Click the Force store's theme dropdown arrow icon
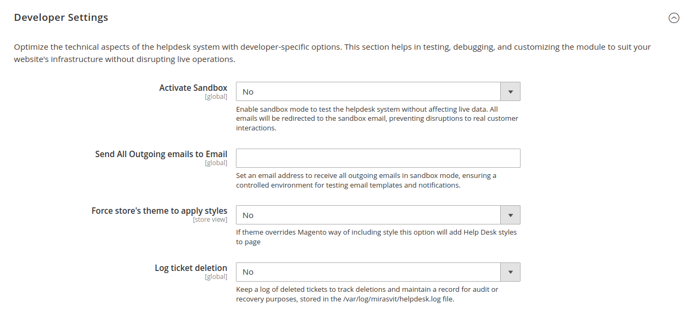The image size is (696, 318). click(x=510, y=215)
